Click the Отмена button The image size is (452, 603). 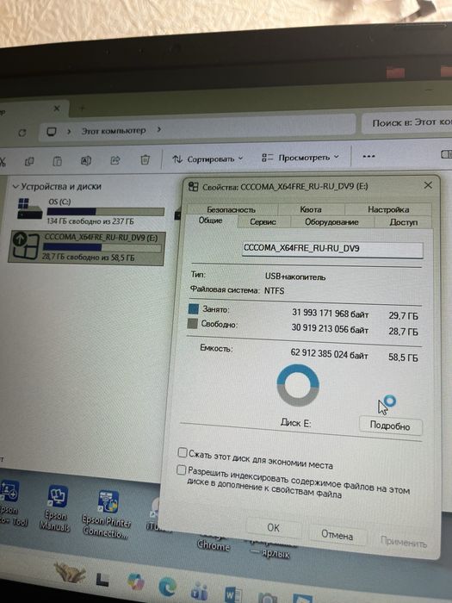(337, 535)
